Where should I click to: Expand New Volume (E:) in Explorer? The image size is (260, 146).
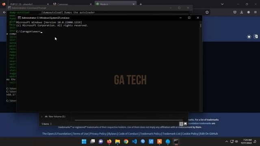pyautogui.click(x=42, y=117)
